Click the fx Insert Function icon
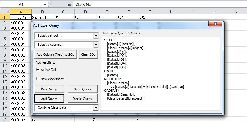Image resolution: width=247 pixels, height=122 pixels. click(x=69, y=4)
